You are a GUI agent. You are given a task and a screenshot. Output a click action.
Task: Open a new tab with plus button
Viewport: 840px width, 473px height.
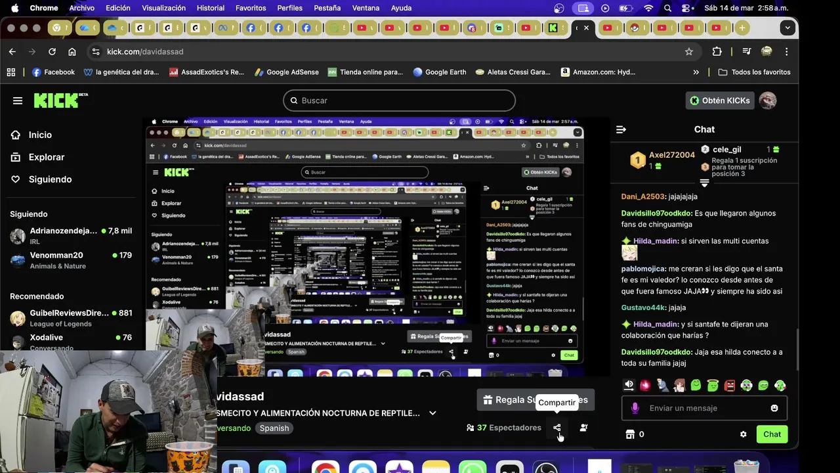click(742, 28)
